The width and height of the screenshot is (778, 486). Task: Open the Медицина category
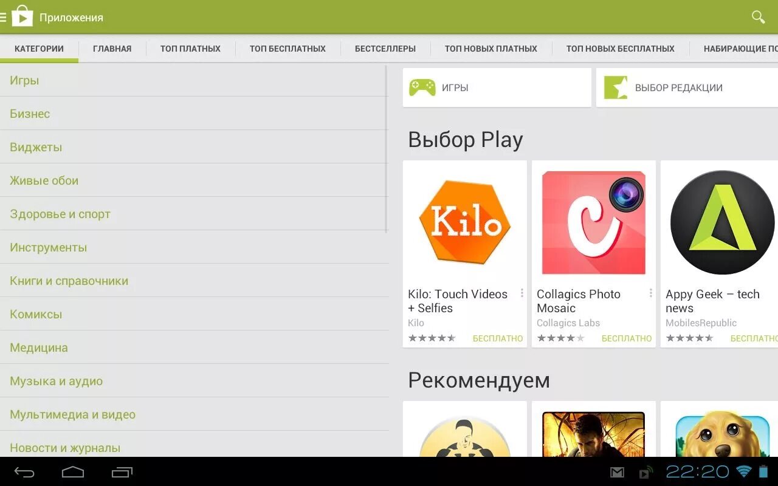click(193, 347)
